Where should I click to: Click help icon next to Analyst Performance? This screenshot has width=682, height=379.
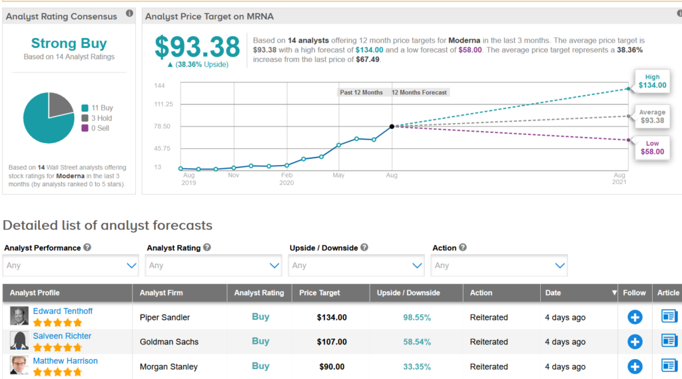[87, 247]
